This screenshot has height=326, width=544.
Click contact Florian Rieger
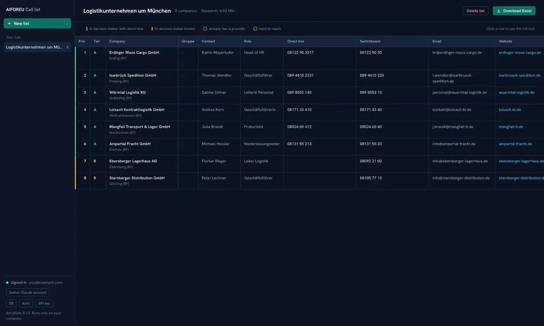pyautogui.click(x=214, y=161)
